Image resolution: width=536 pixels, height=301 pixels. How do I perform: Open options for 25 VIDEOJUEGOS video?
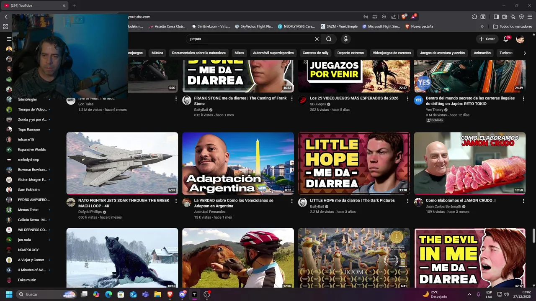click(408, 99)
